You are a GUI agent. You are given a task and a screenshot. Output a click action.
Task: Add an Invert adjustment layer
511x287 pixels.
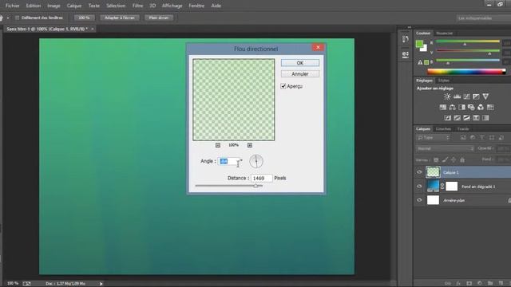tap(447, 118)
